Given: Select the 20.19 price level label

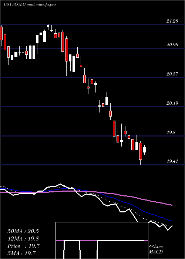Looking at the screenshot, I should click(x=172, y=103).
